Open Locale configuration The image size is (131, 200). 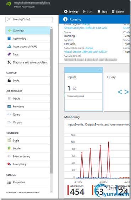click(28, 148)
